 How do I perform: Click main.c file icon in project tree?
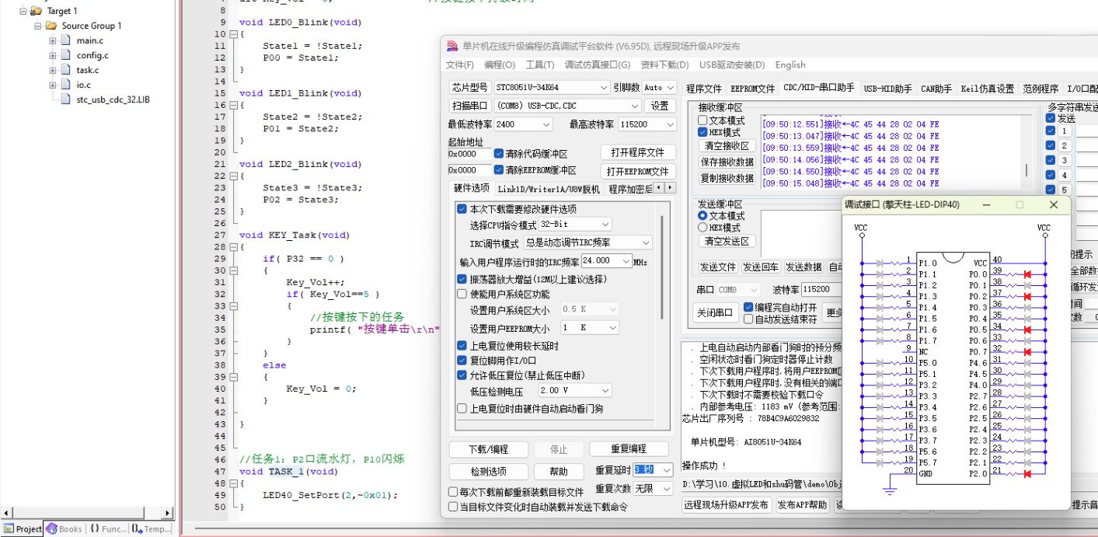click(x=66, y=40)
